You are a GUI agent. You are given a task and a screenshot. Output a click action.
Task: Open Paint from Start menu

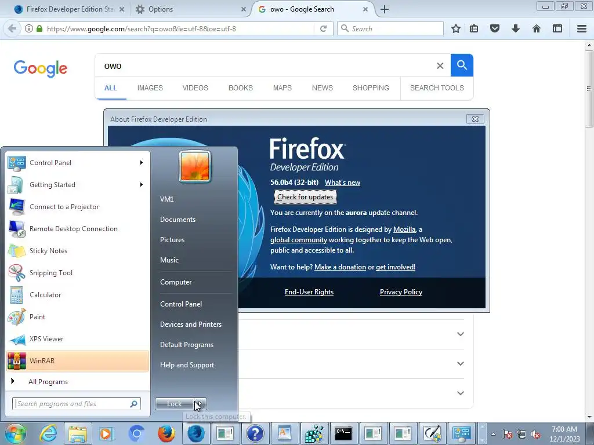(78, 317)
